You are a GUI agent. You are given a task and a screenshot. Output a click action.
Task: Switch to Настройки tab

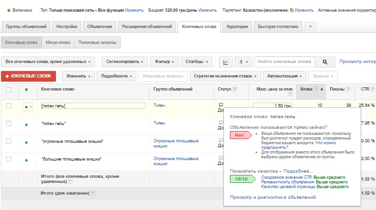[67, 27]
